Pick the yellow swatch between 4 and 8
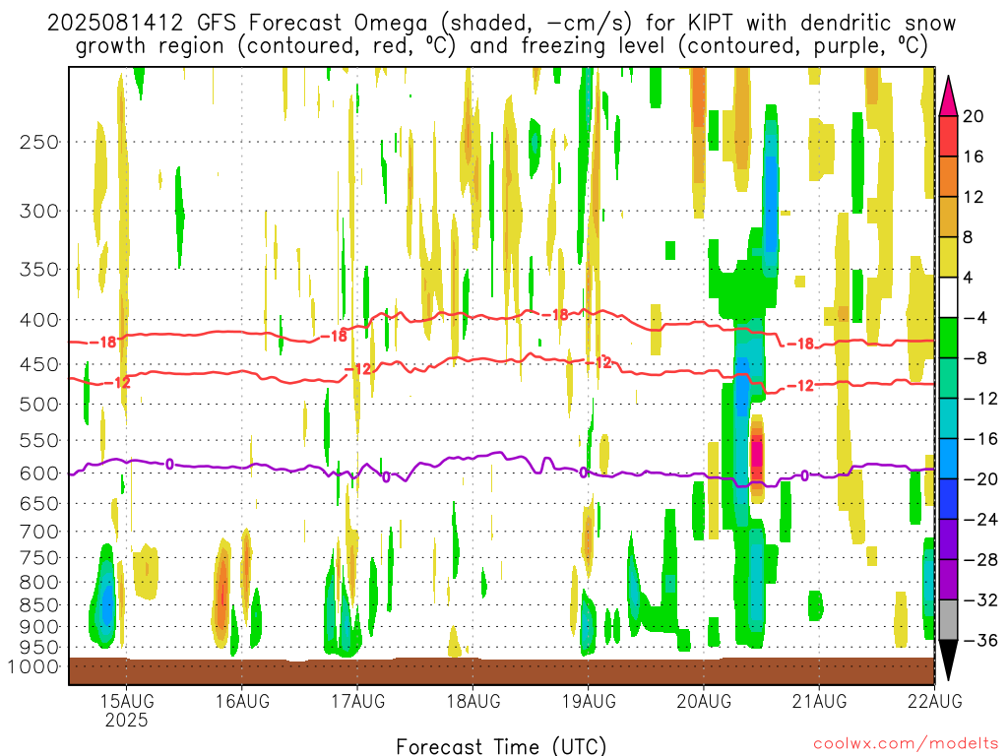Screen dimensions: 1008x756 pyautogui.click(x=948, y=257)
